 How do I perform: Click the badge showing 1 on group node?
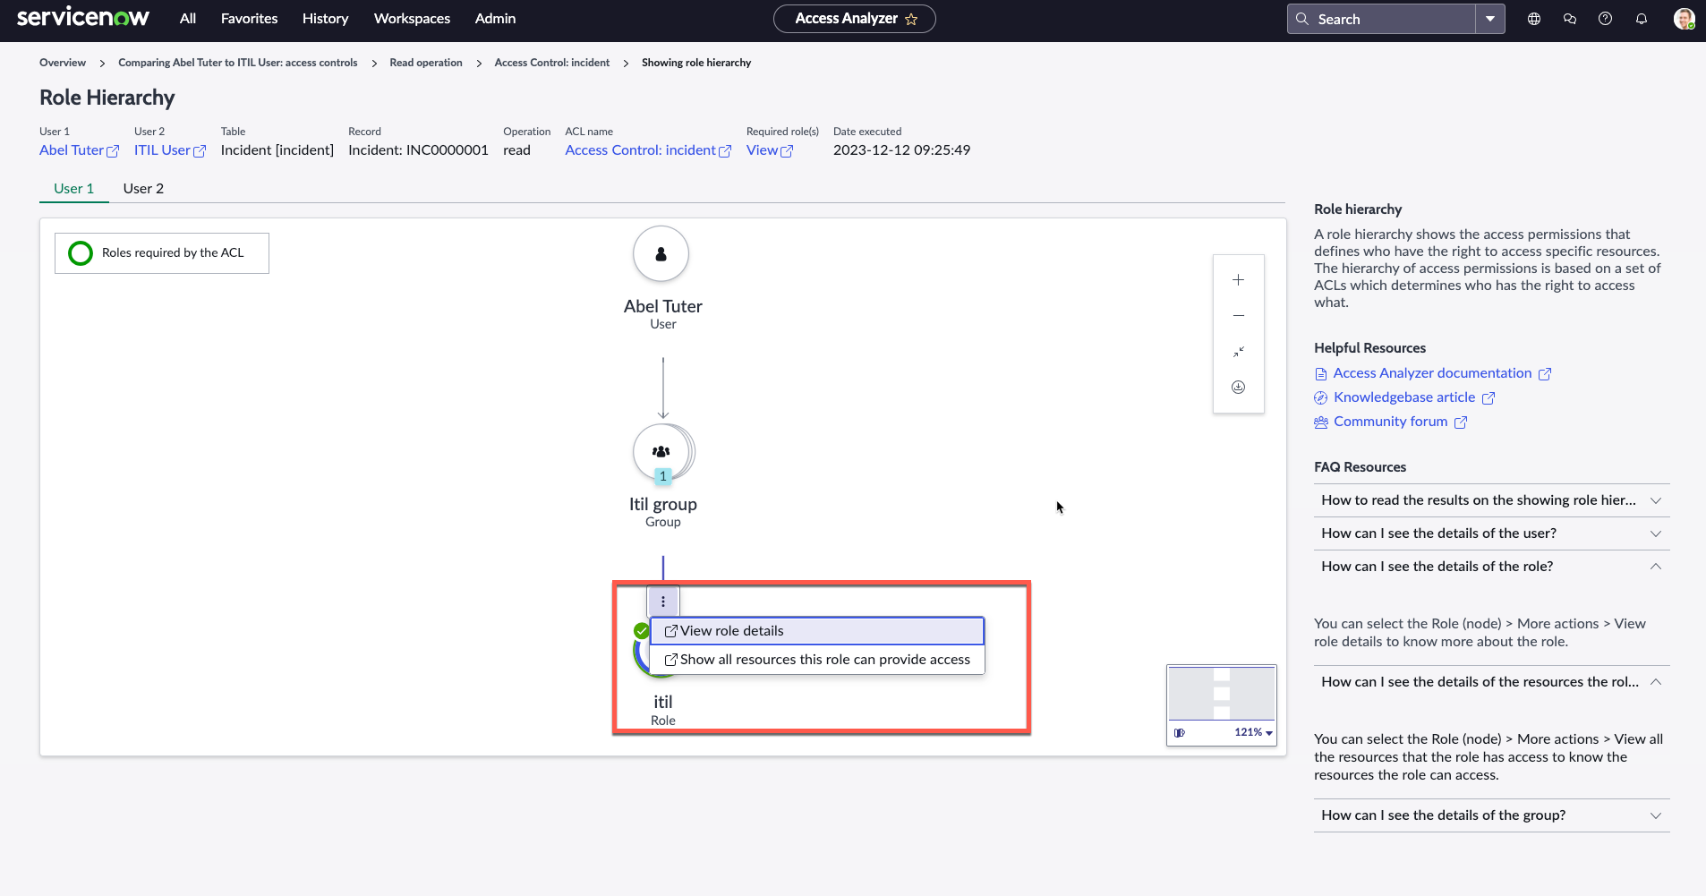click(x=663, y=477)
